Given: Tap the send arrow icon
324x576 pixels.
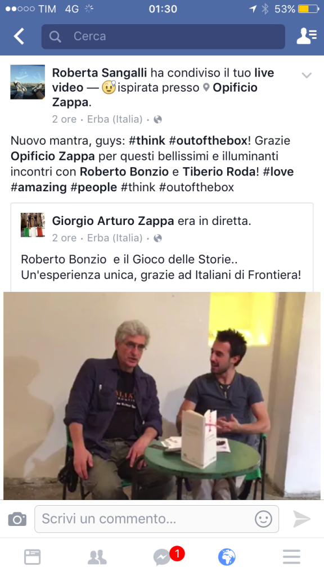Looking at the screenshot, I should point(302,519).
